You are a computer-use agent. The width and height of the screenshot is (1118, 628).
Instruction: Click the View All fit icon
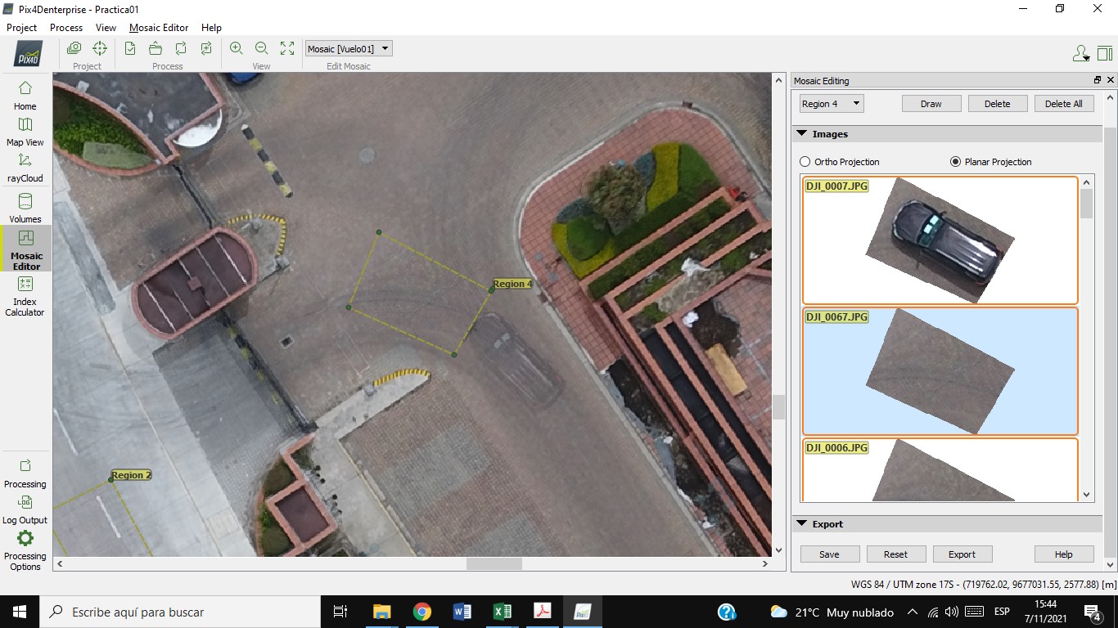pyautogui.click(x=287, y=48)
